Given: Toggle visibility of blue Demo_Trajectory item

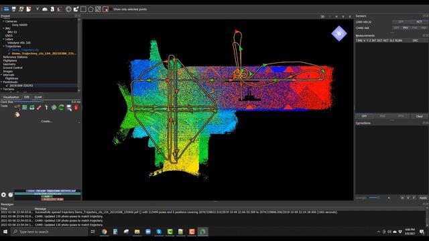Looking at the screenshot, I should click(x=9, y=50).
